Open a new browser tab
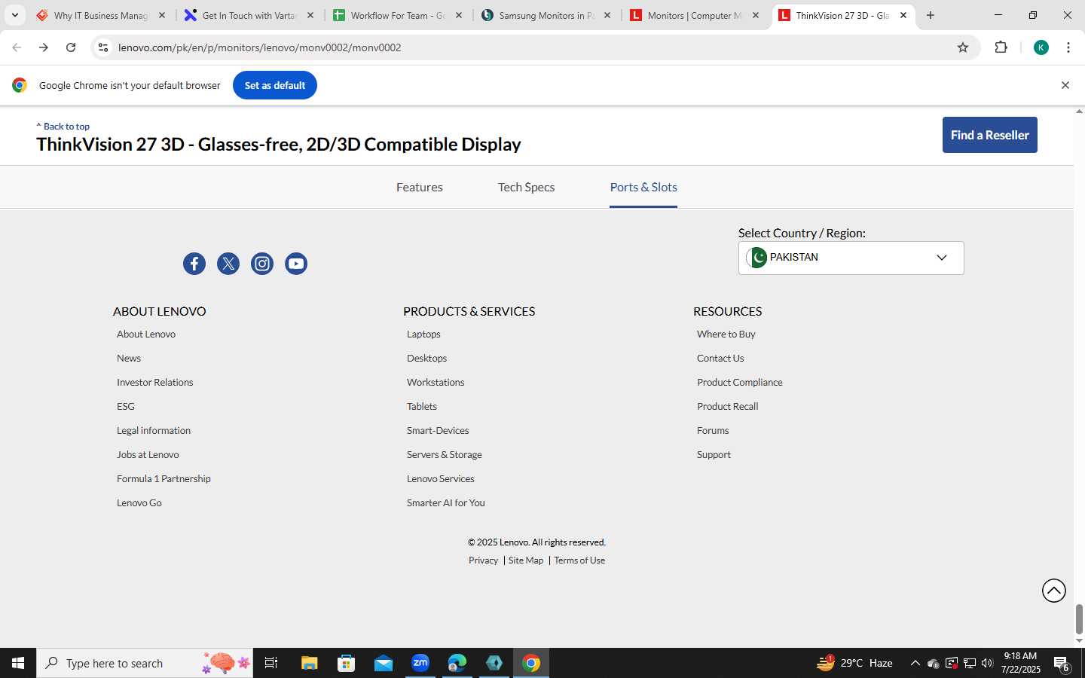The image size is (1085, 678). (931, 15)
